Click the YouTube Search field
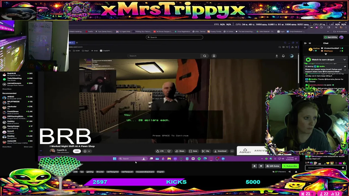This screenshot has height=196, width=349. coord(164,56)
